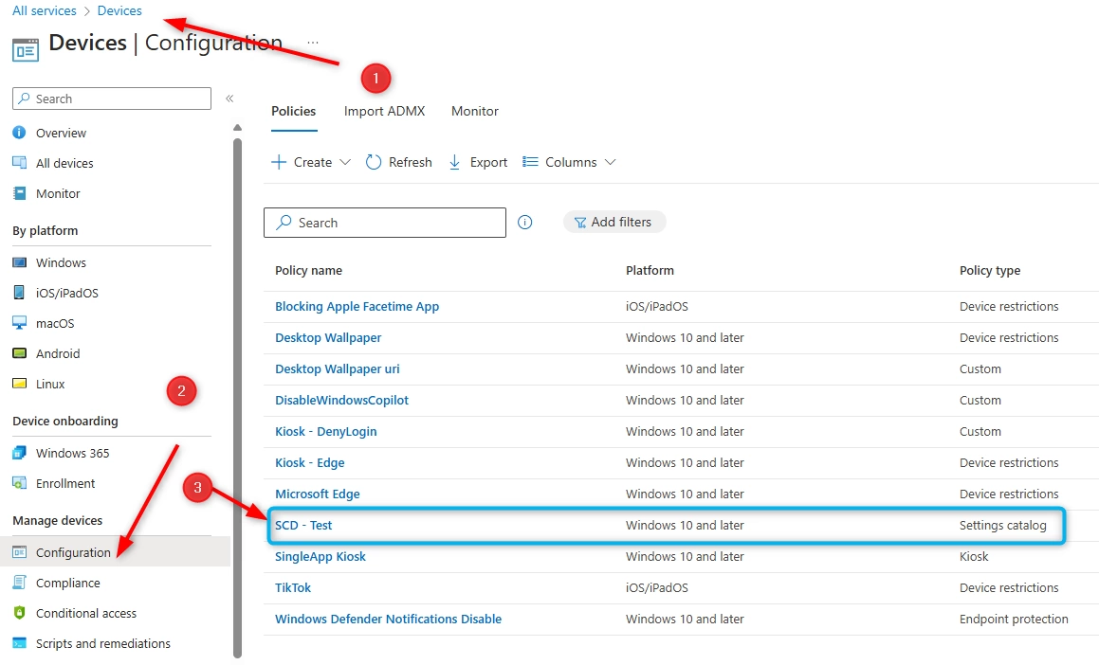This screenshot has width=1099, height=665.
Task: Click the Add filters button
Action: pos(614,222)
